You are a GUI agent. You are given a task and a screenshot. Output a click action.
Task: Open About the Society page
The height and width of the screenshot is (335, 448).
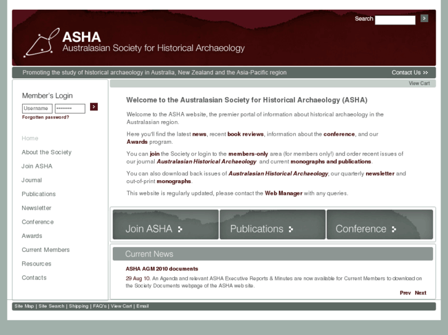tap(47, 152)
